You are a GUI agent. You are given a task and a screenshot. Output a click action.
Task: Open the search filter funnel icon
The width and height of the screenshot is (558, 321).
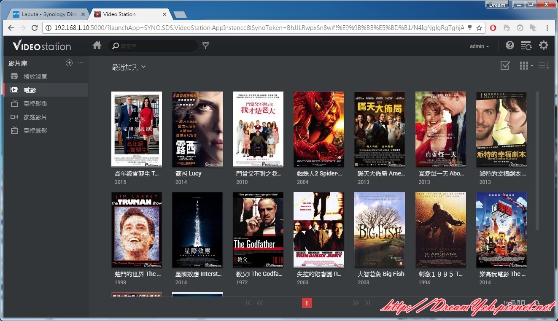coord(205,46)
